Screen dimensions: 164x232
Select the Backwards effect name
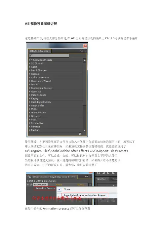[40, 185]
